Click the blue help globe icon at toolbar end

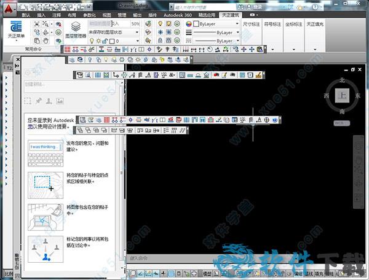click(x=275, y=120)
